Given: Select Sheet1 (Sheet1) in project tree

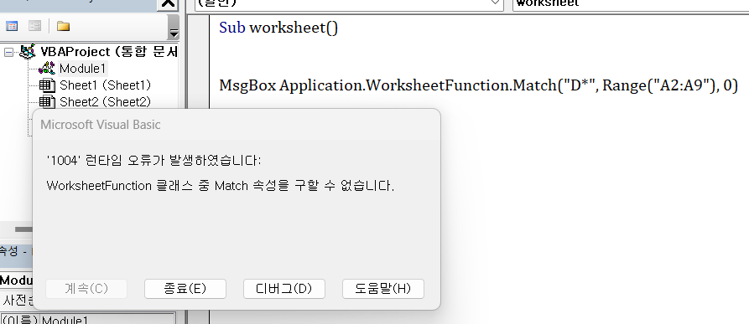Looking at the screenshot, I should (105, 85).
